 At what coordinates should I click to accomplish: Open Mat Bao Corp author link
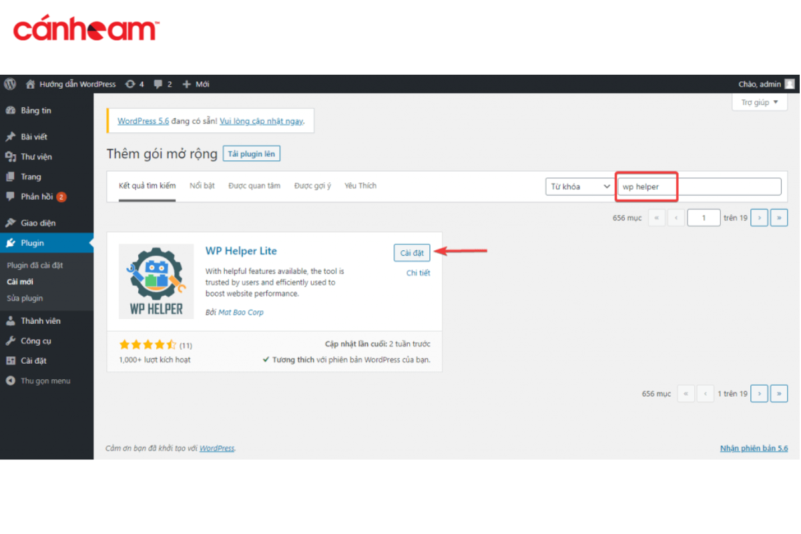(241, 312)
